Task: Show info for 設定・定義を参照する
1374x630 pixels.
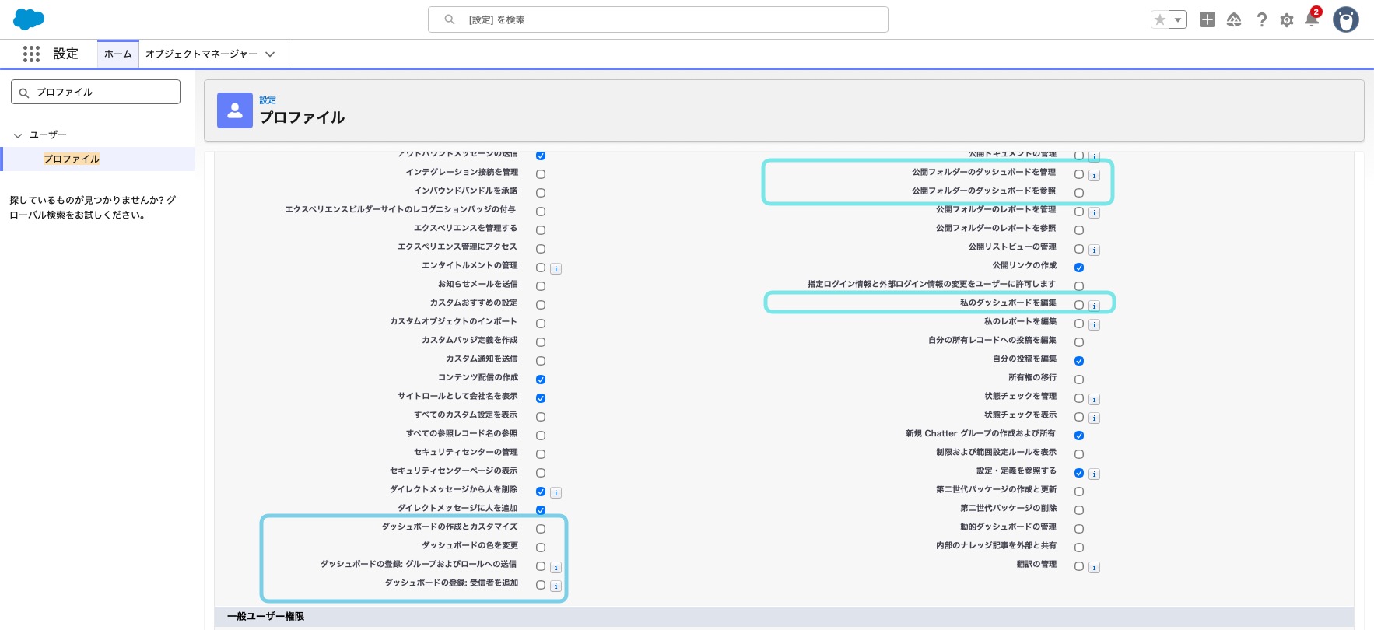Action: [1094, 474]
